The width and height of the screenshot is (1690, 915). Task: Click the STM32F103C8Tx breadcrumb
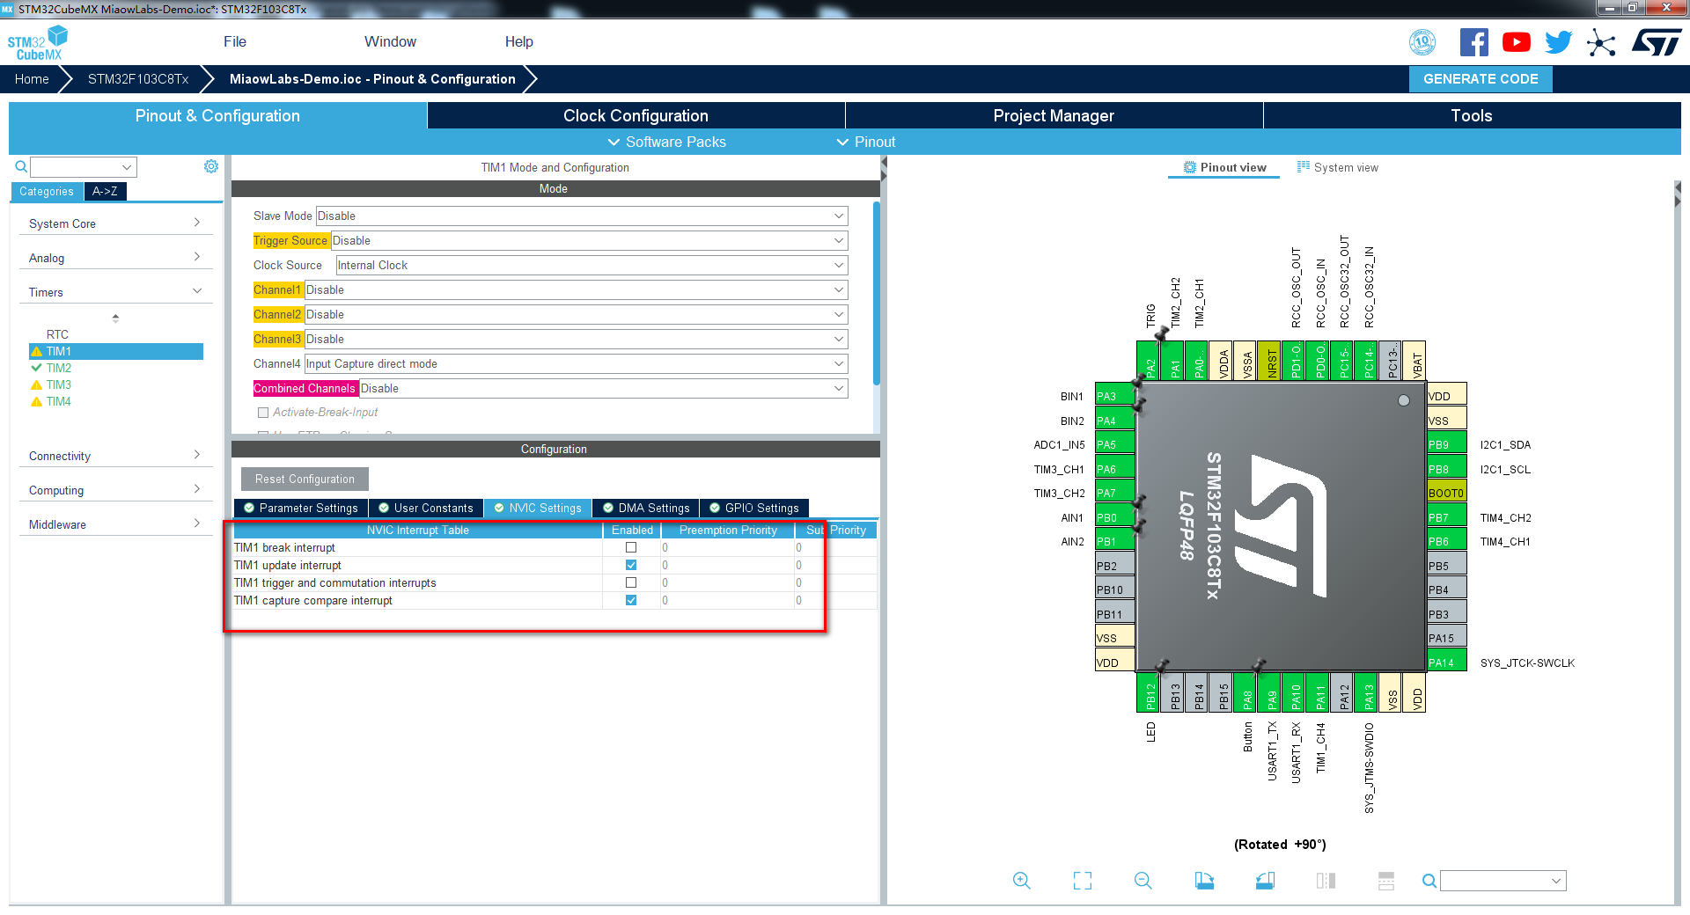click(138, 78)
